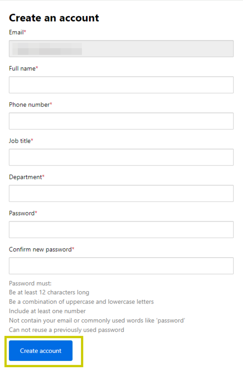Click into the Job title field
Screen dimensions: 243x378
click(x=121, y=157)
